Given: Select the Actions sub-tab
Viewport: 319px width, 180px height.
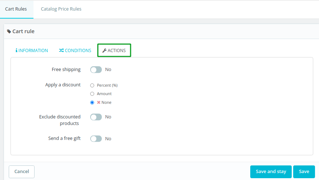Looking at the screenshot, I should point(114,50).
